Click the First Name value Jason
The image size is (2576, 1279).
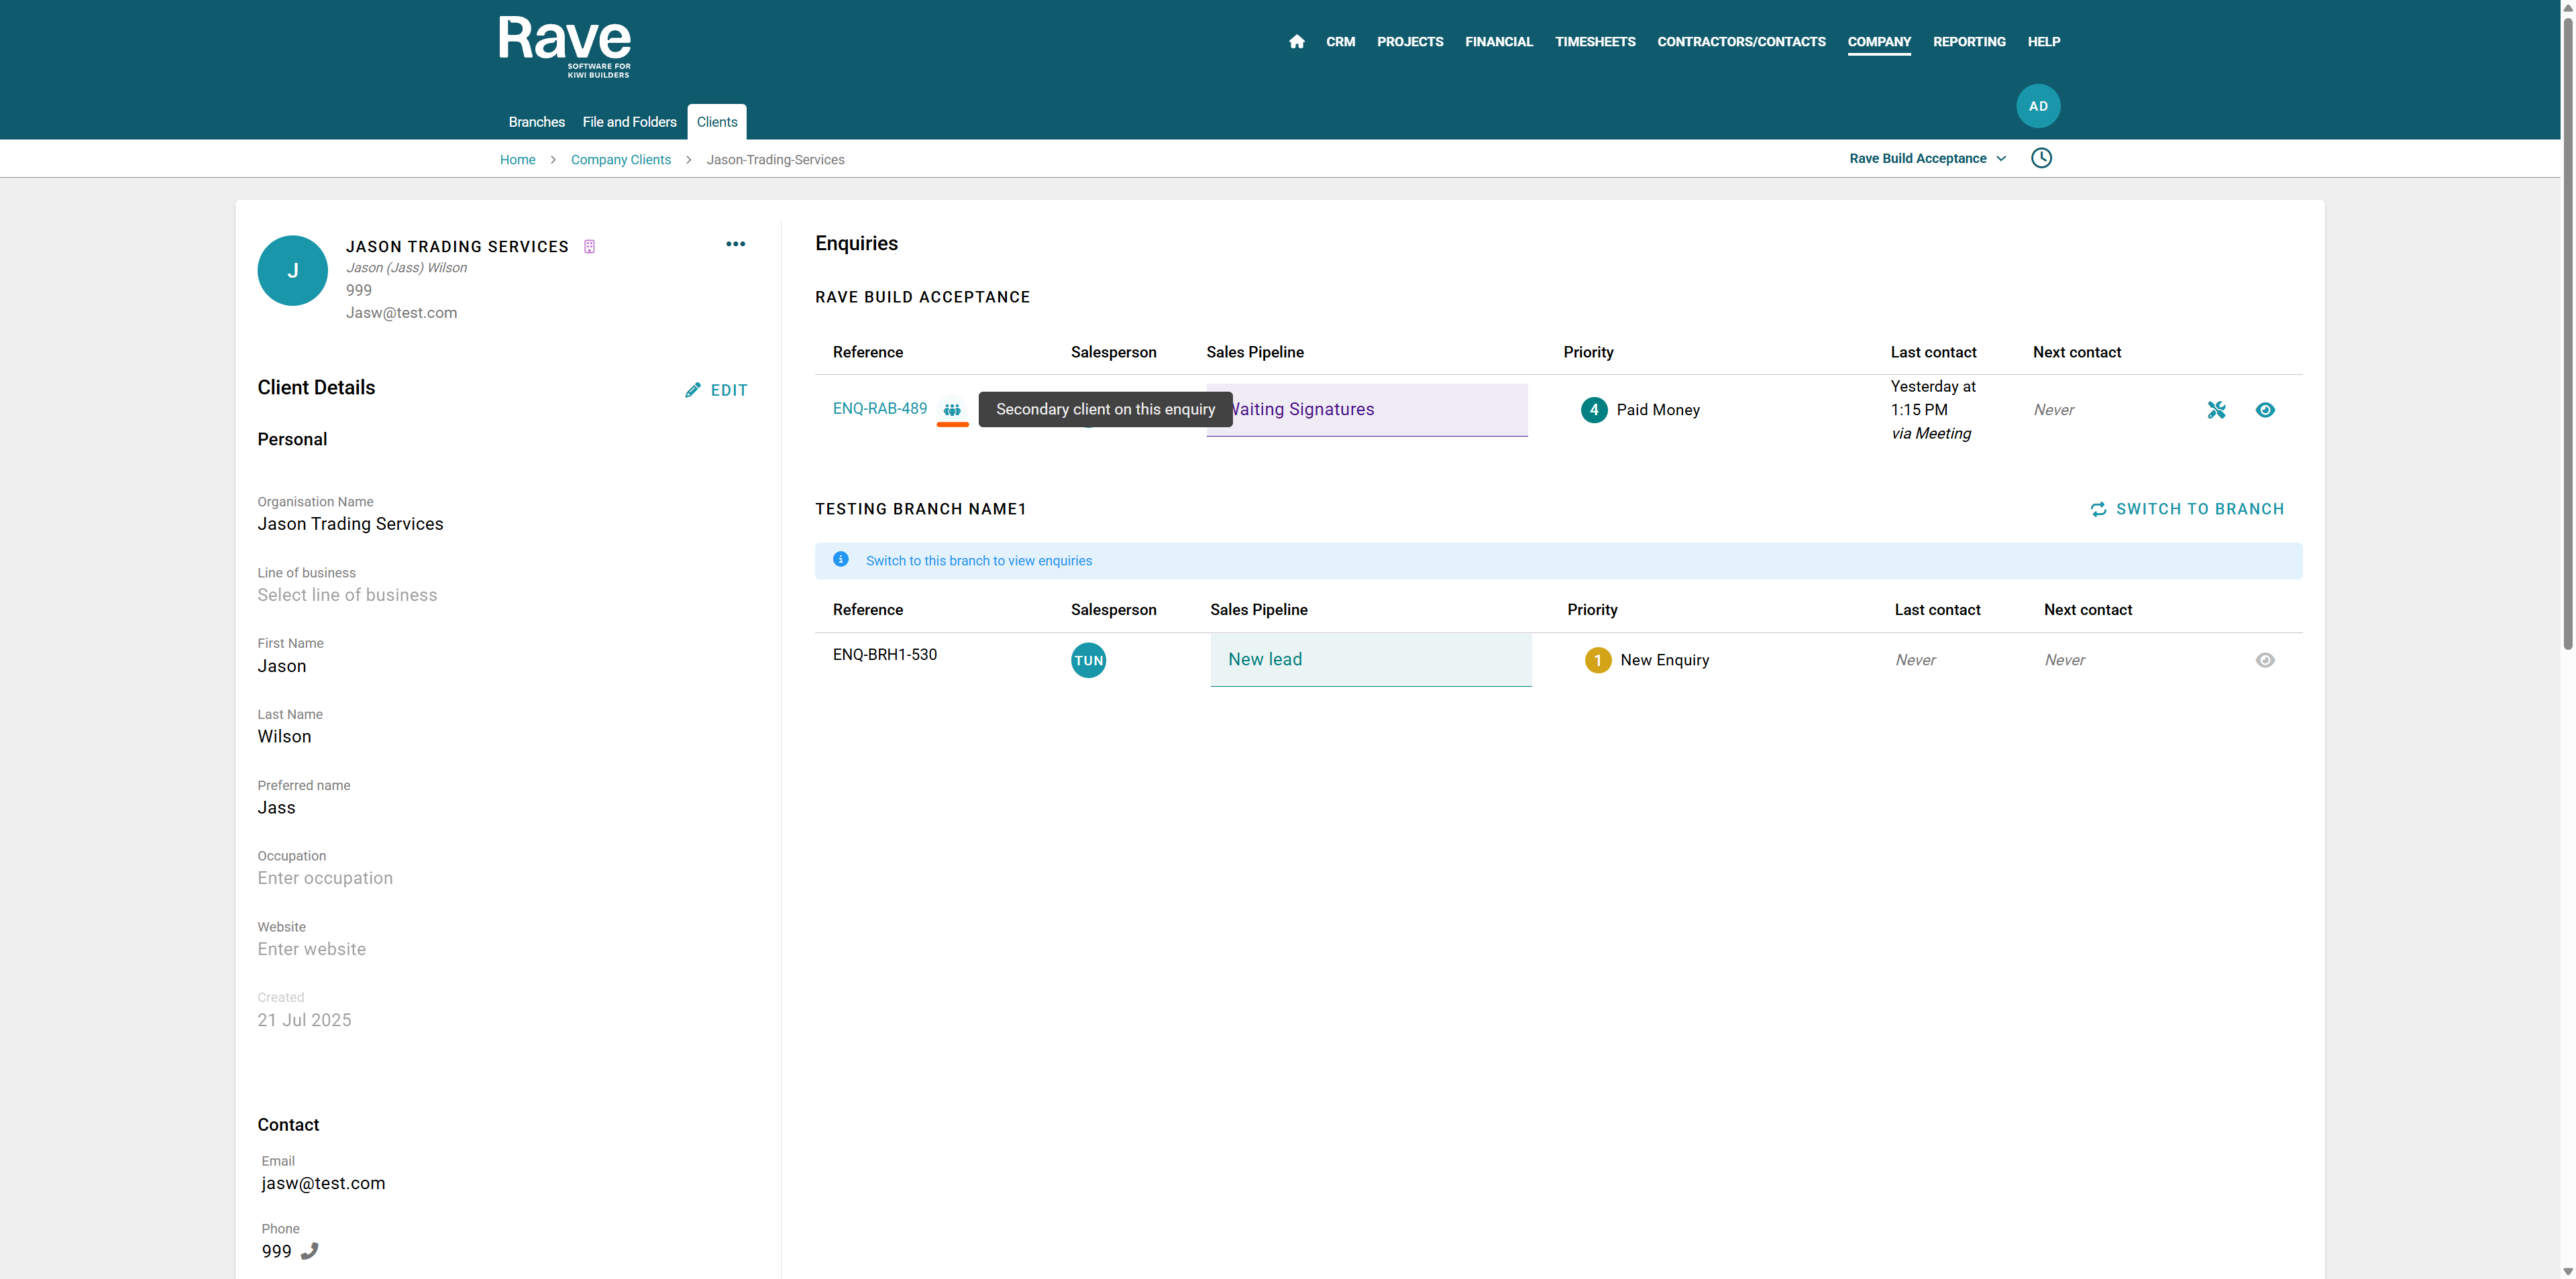coord(281,666)
